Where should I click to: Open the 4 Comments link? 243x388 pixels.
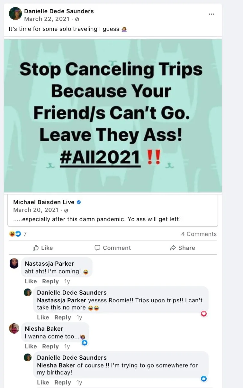199,234
